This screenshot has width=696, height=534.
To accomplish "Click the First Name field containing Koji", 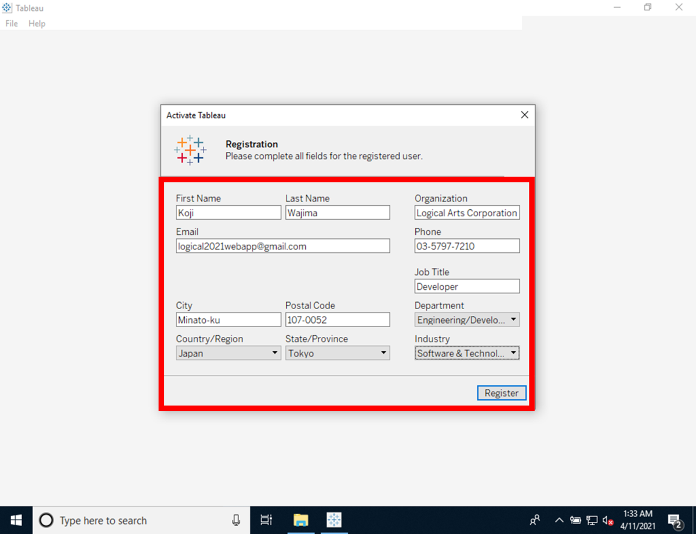I will 229,213.
